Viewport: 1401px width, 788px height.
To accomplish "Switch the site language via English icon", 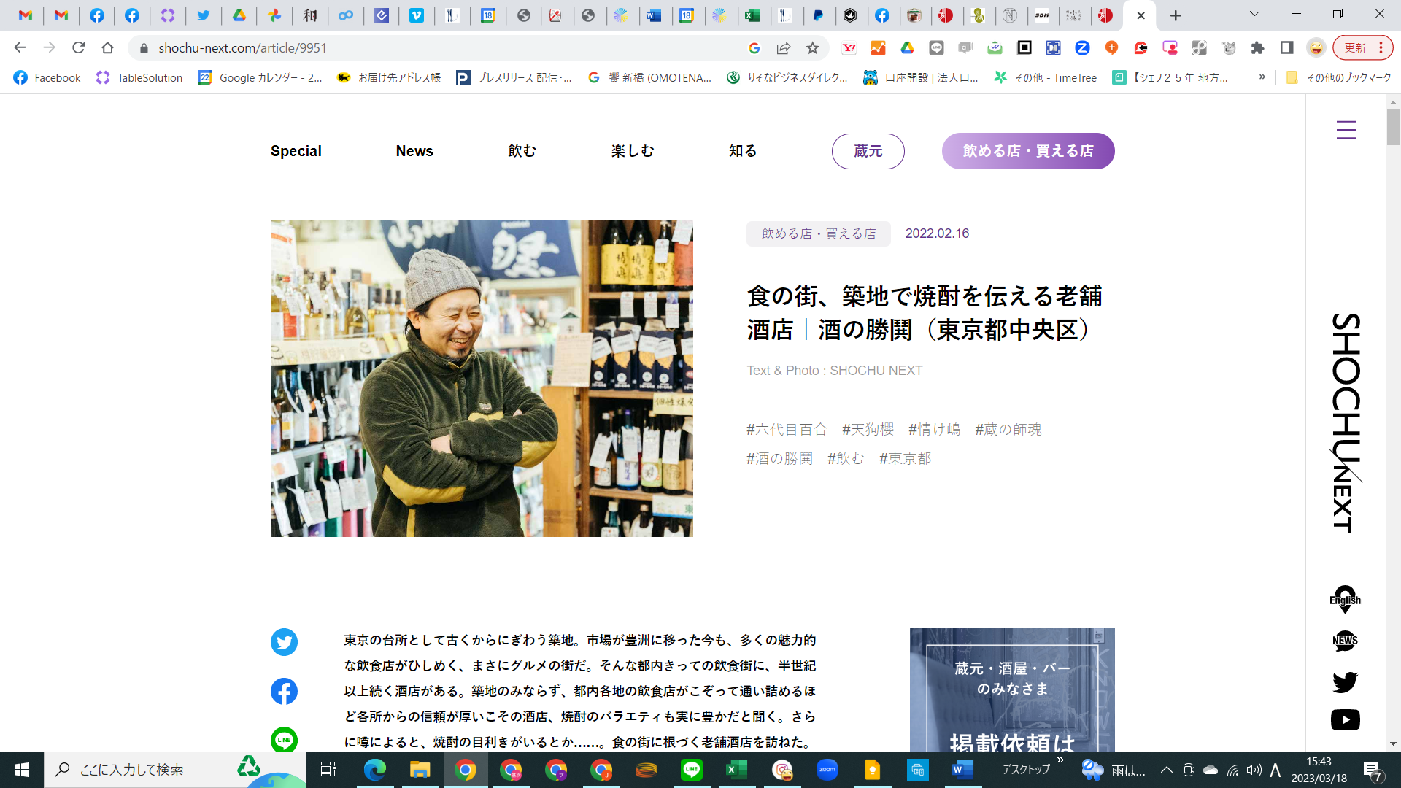I will (1345, 599).
